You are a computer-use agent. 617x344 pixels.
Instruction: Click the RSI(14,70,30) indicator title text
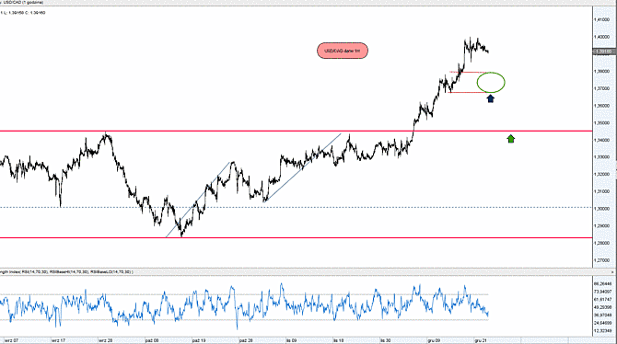tap(35, 271)
